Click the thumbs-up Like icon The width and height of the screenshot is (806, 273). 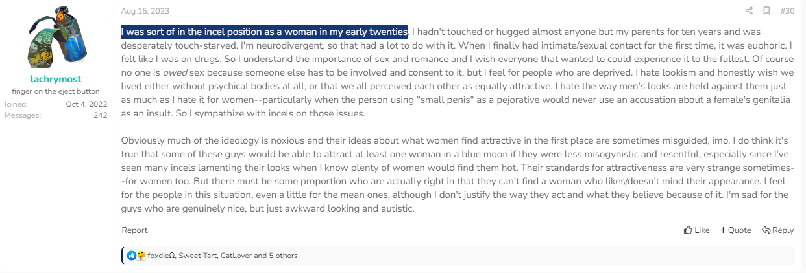[689, 230]
